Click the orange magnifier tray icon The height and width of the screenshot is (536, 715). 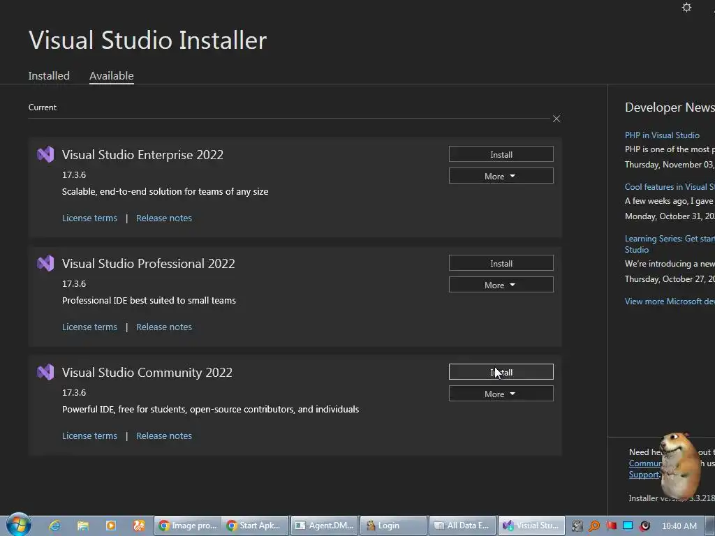594,526
